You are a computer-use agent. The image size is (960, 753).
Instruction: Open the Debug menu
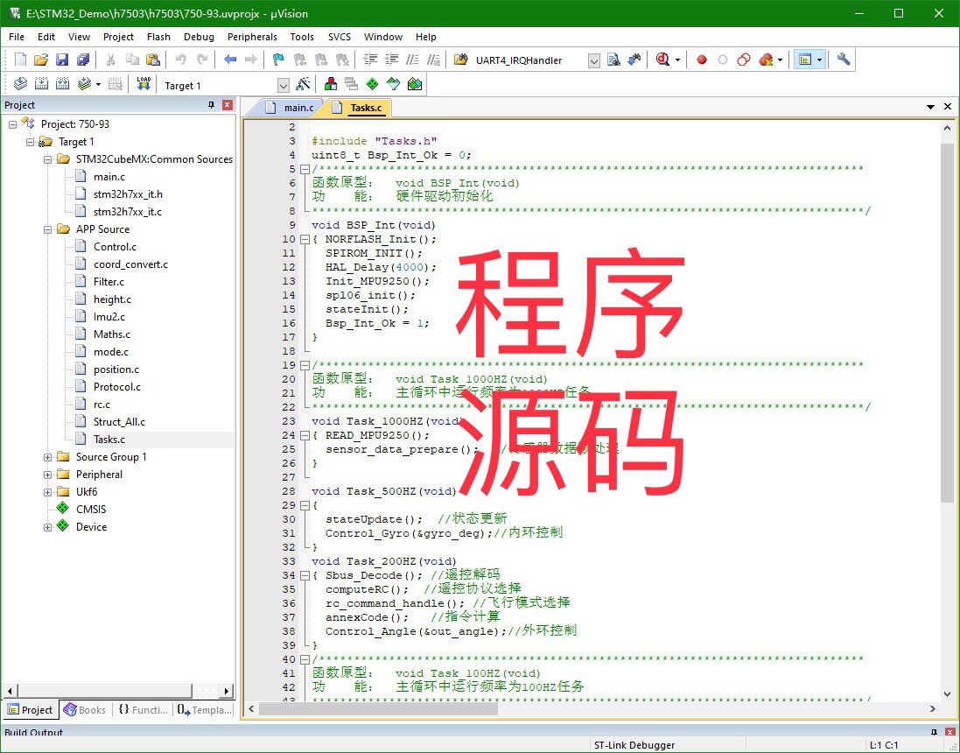pyautogui.click(x=199, y=37)
